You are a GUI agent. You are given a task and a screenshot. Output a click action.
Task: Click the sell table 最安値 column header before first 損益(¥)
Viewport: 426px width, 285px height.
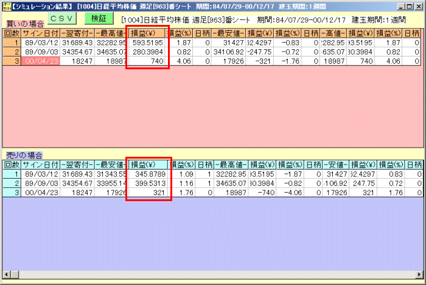pos(111,165)
